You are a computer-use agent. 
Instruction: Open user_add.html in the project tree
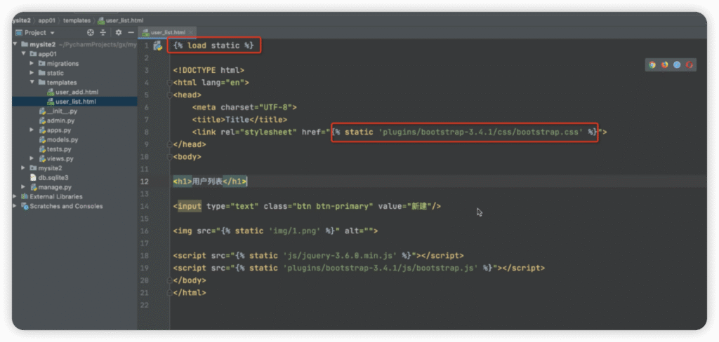(x=77, y=92)
